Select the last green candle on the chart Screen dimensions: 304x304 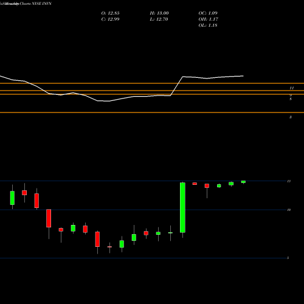(x=243, y=182)
